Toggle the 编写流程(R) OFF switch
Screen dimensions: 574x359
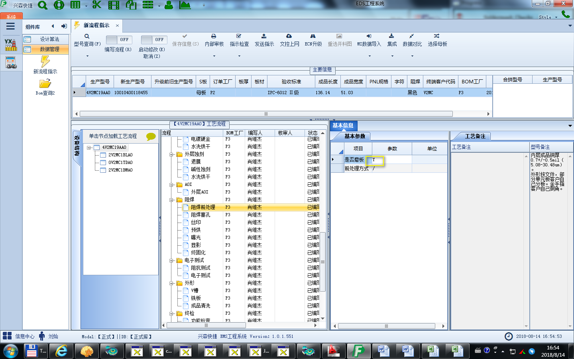[x=118, y=39]
